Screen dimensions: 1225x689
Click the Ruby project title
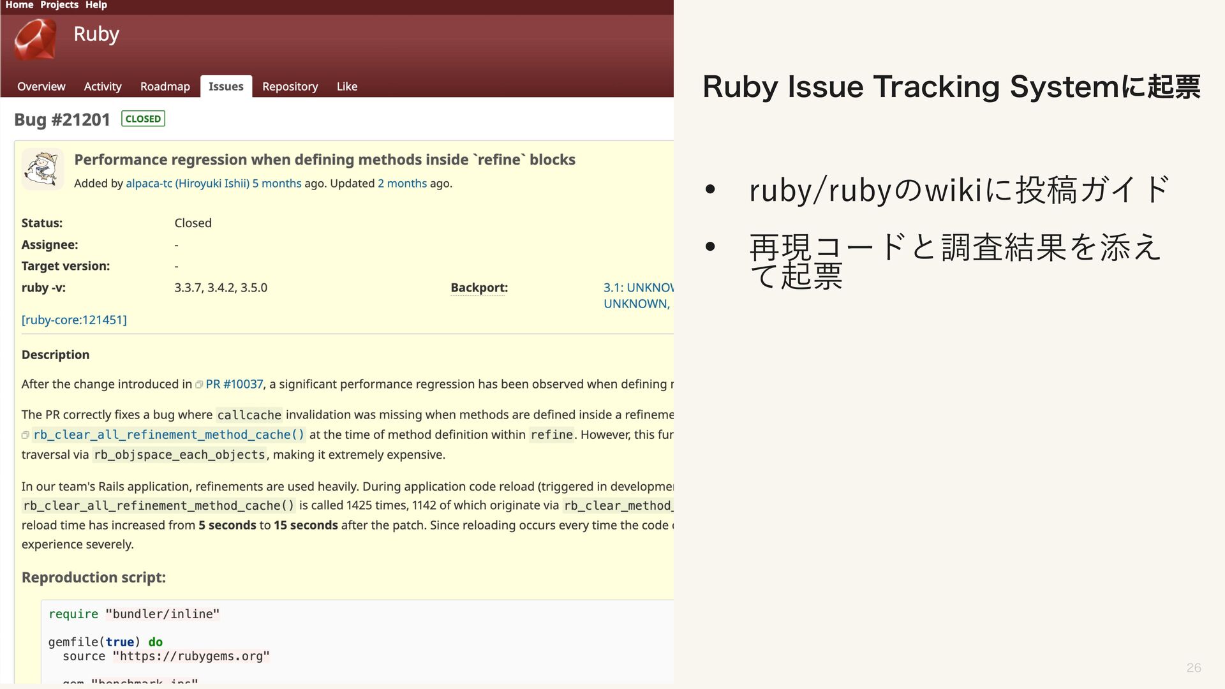click(96, 34)
